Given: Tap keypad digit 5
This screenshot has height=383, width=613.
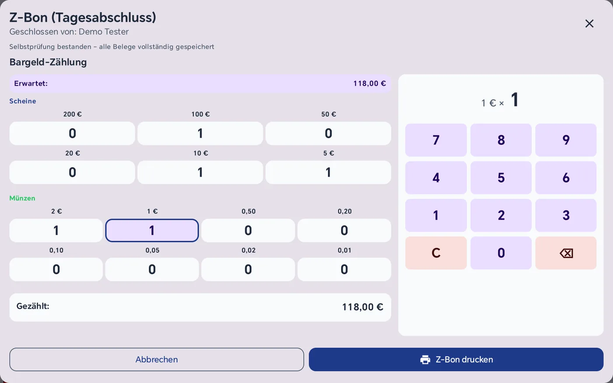Looking at the screenshot, I should click(x=501, y=178).
